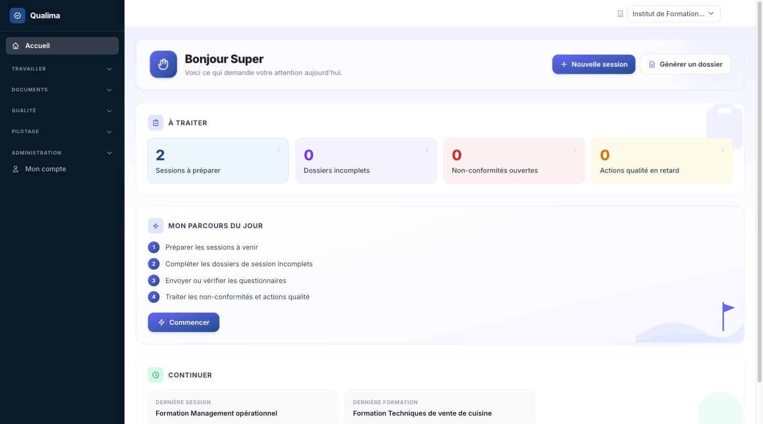Expand the Administration sidebar section
This screenshot has height=424, width=763.
(62, 153)
